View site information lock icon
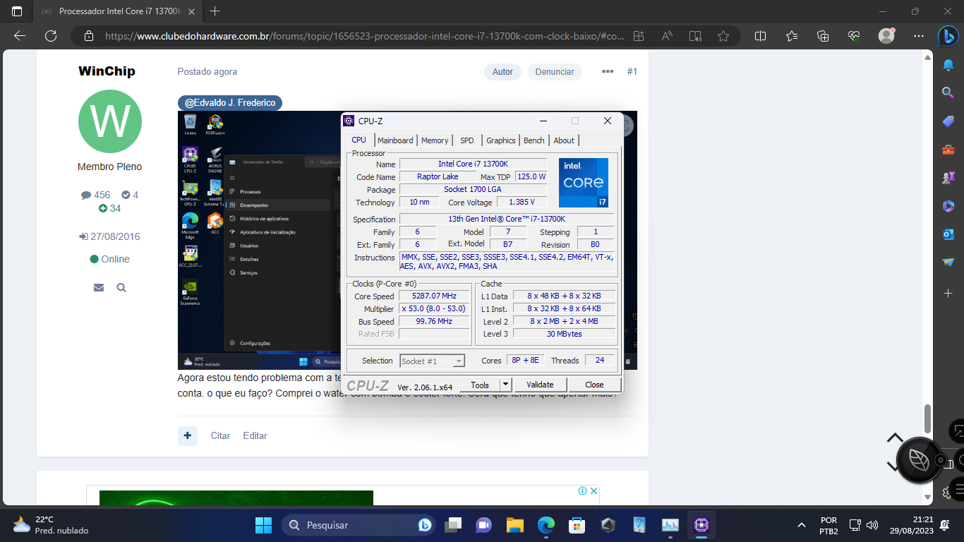The image size is (964, 542). click(88, 36)
